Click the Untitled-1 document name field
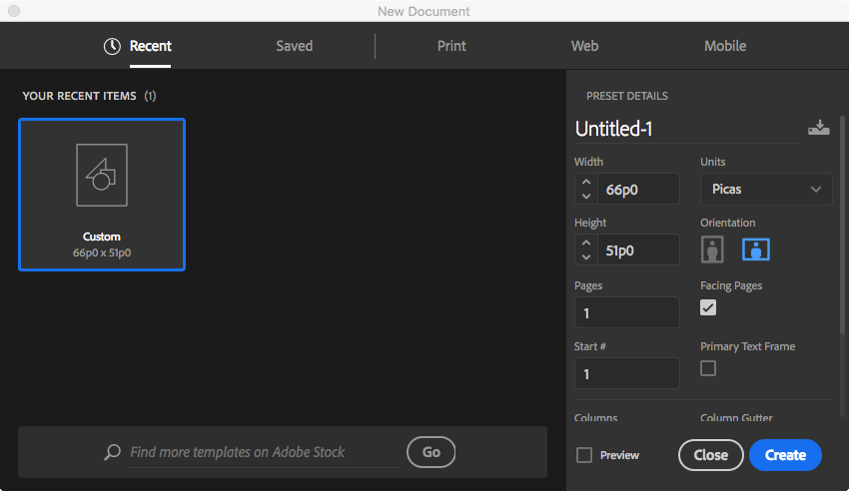 (x=685, y=129)
